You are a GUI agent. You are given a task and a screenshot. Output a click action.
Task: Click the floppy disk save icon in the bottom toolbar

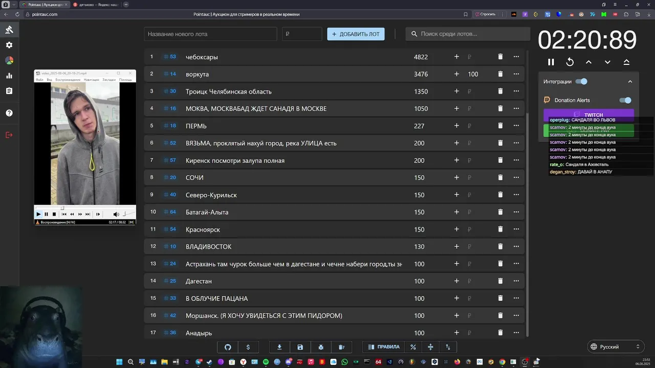(x=300, y=347)
